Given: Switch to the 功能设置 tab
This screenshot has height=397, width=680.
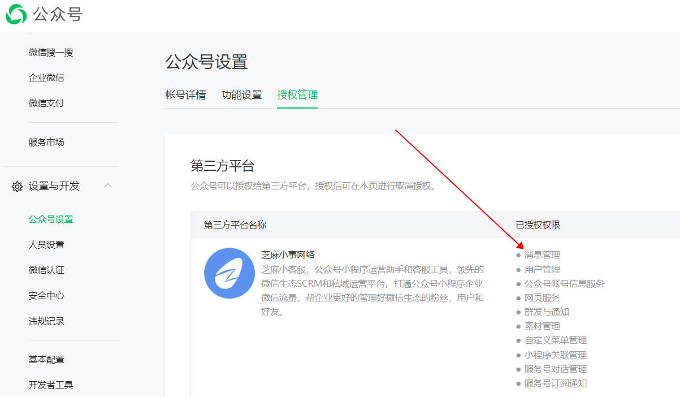Looking at the screenshot, I should (x=241, y=95).
